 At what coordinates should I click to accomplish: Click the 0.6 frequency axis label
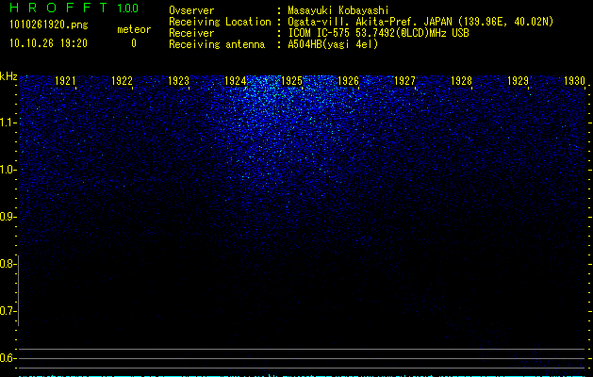(8, 358)
